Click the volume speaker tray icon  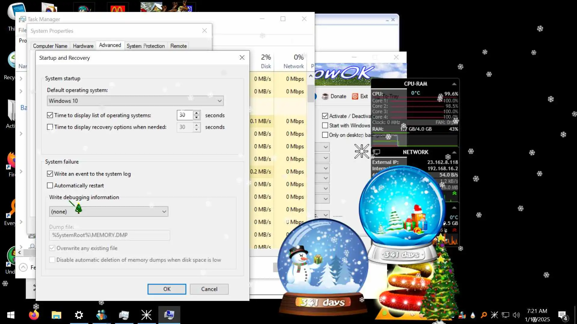point(516,315)
